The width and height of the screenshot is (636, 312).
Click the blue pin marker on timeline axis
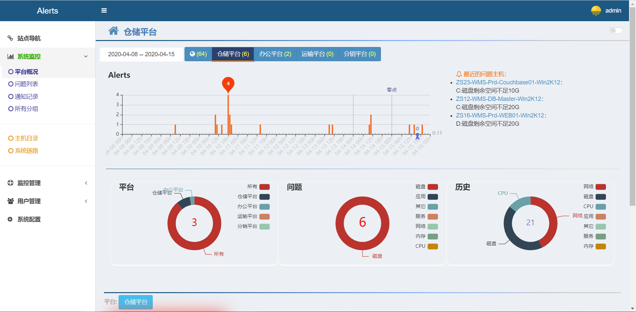click(417, 136)
